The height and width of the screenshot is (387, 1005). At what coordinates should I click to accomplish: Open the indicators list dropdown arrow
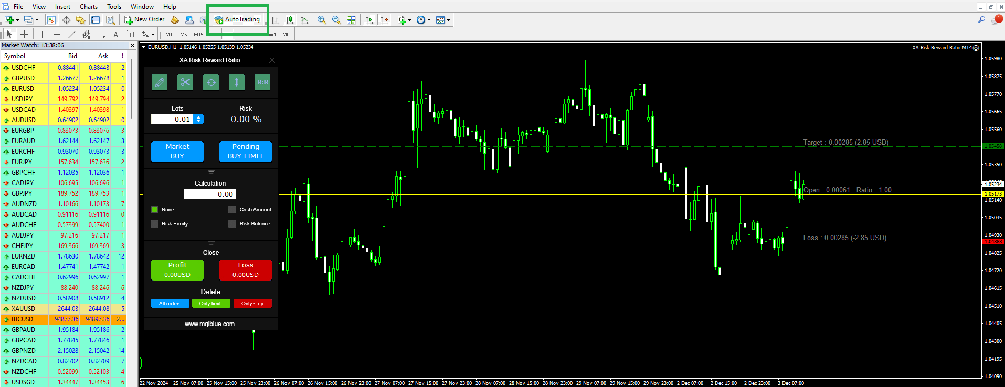click(x=409, y=20)
